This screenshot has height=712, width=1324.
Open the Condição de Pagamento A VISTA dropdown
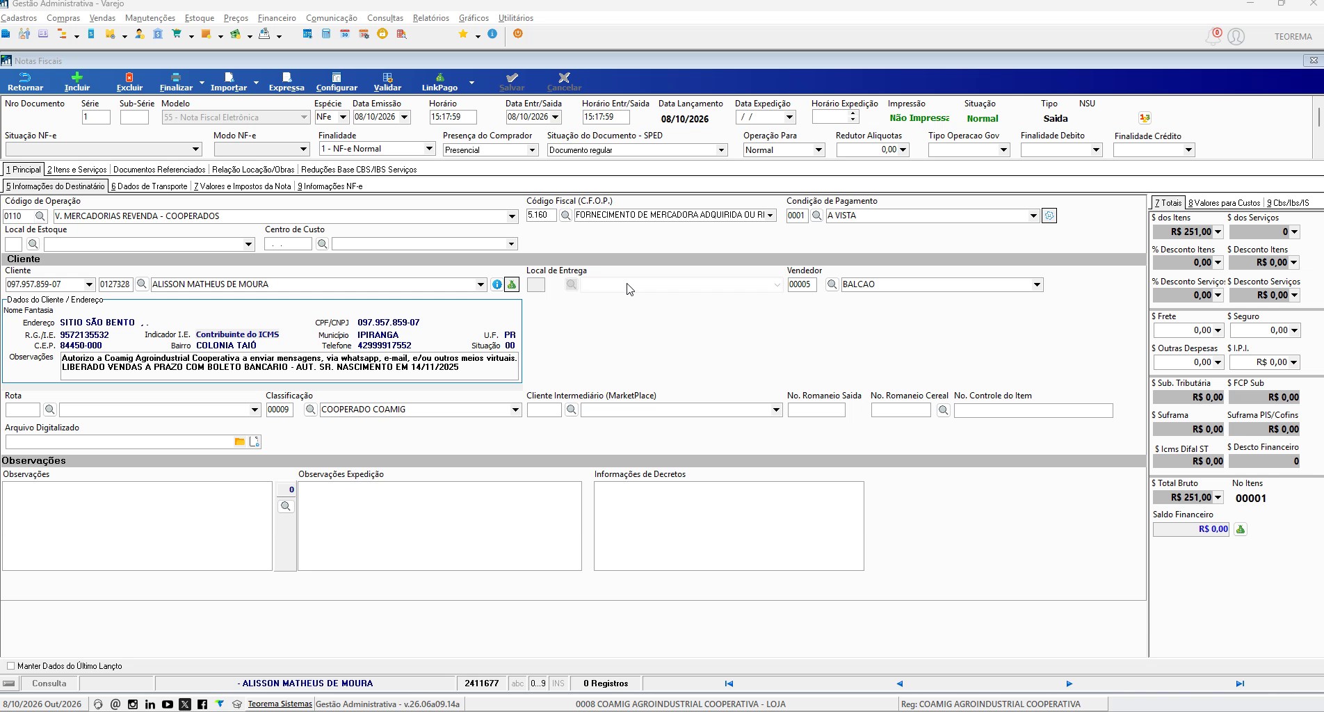coord(1033,216)
